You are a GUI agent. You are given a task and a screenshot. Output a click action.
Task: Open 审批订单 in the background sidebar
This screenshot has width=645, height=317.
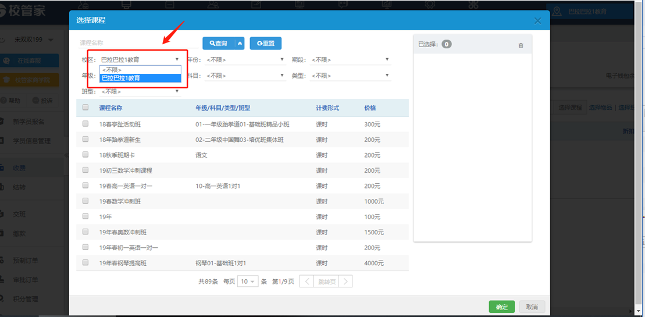pyautogui.click(x=26, y=280)
